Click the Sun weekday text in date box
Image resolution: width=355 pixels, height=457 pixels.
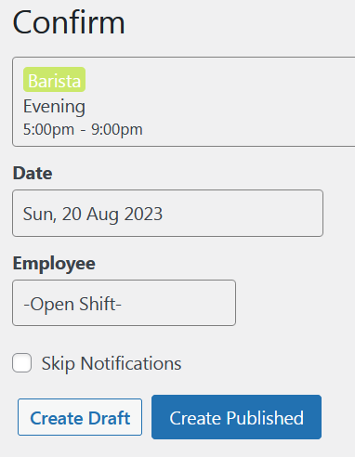coord(37,215)
